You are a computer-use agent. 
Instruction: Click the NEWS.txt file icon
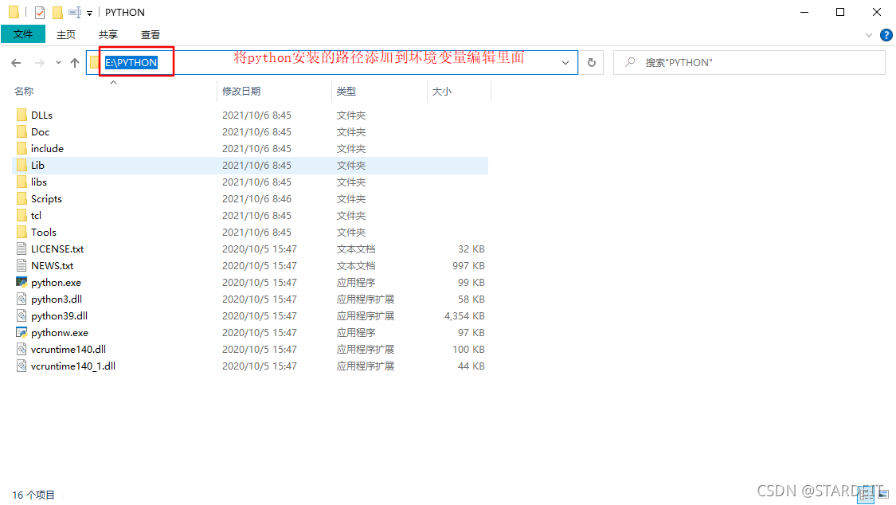coord(22,265)
